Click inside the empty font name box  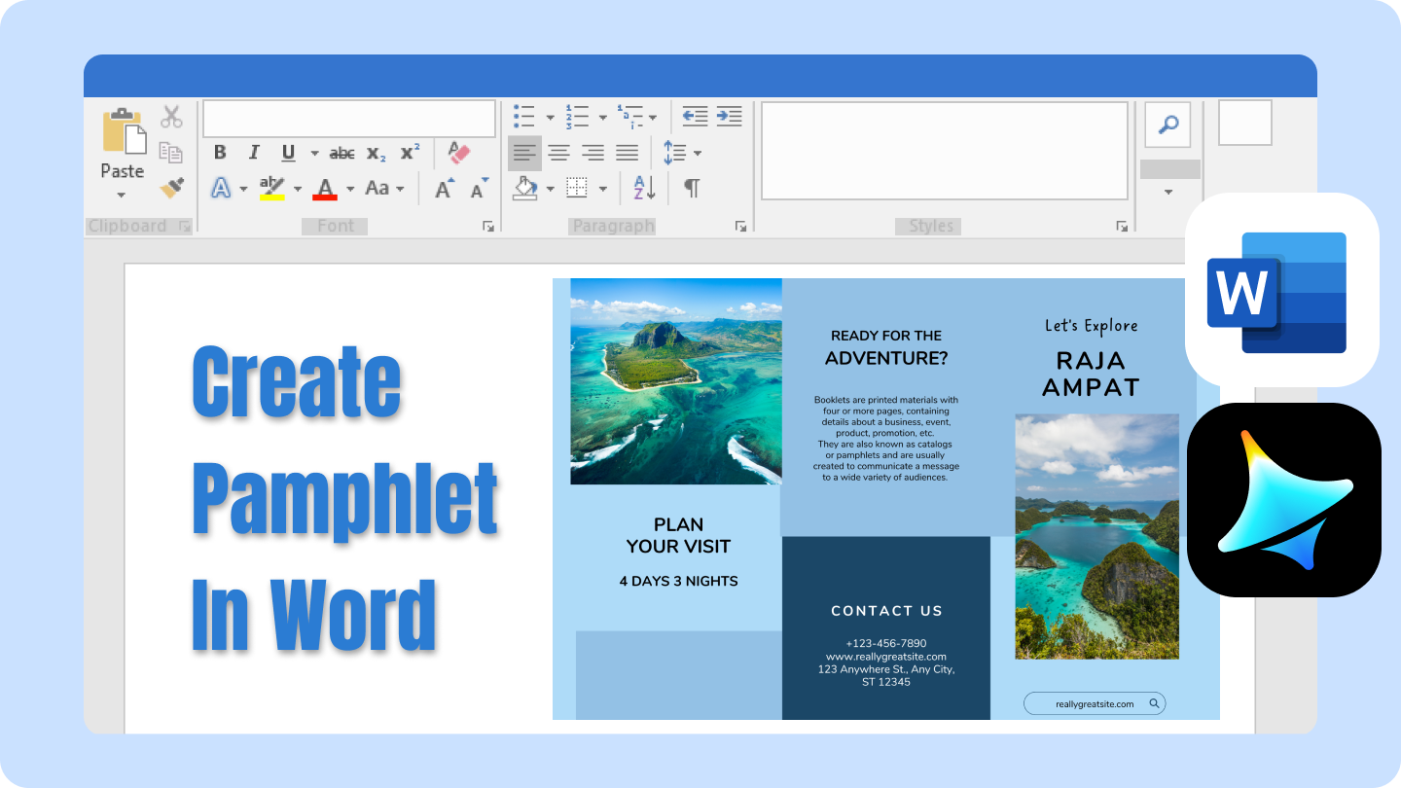[x=348, y=118]
